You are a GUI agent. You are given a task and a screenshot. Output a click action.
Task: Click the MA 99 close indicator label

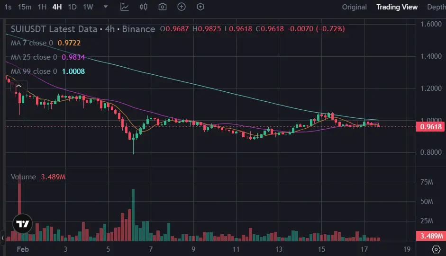[x=34, y=71]
